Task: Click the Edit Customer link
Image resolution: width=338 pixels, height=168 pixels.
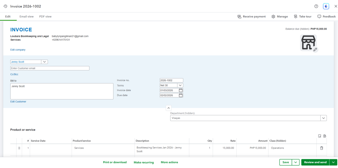Action: click(18, 101)
